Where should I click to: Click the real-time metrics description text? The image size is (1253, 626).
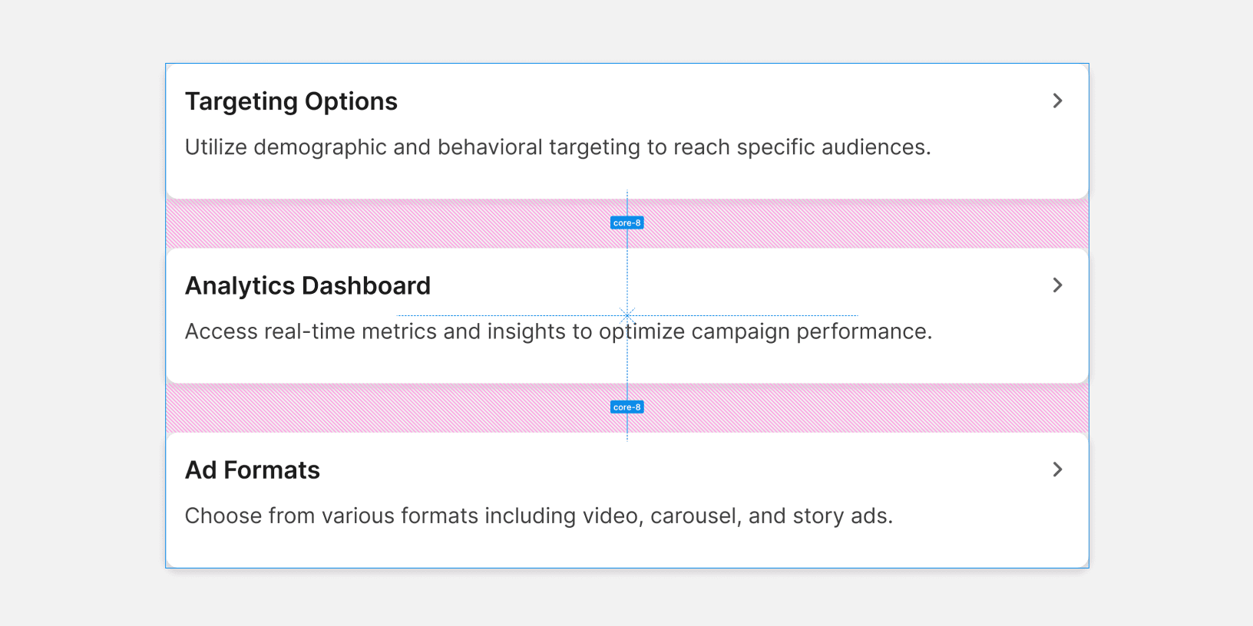558,331
